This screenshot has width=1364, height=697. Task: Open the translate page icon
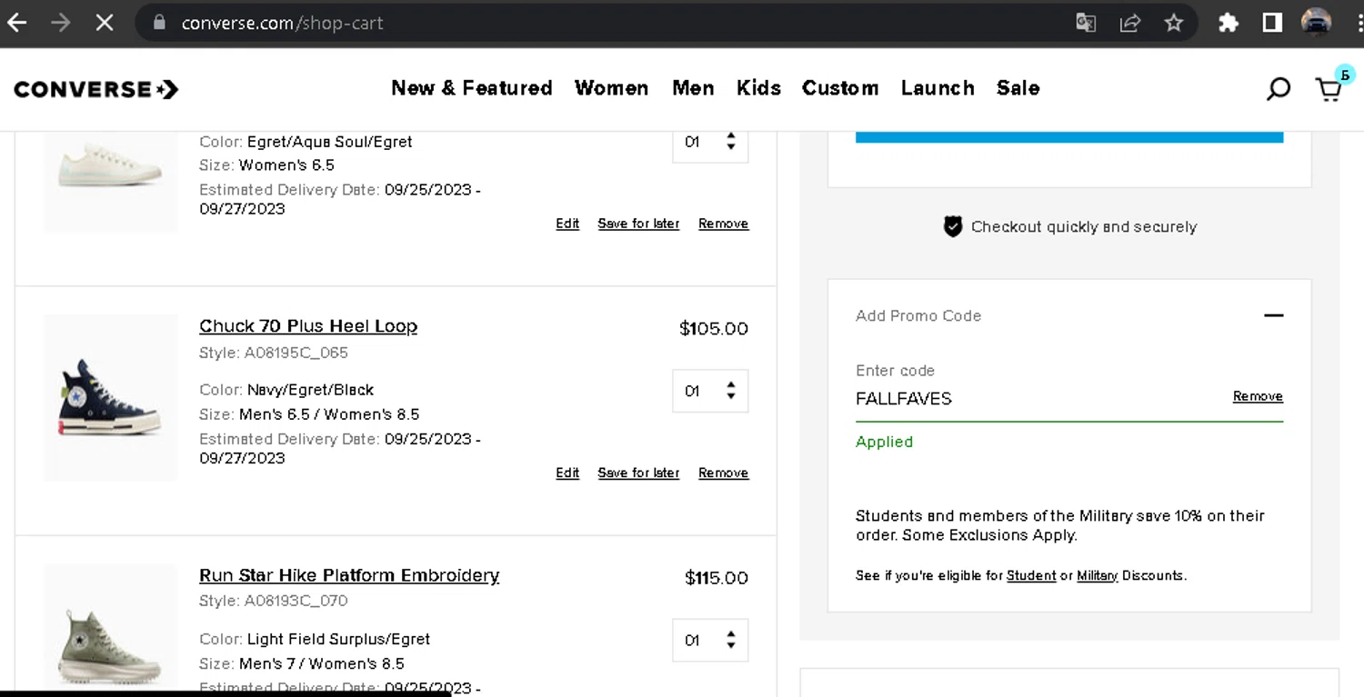[x=1086, y=23]
